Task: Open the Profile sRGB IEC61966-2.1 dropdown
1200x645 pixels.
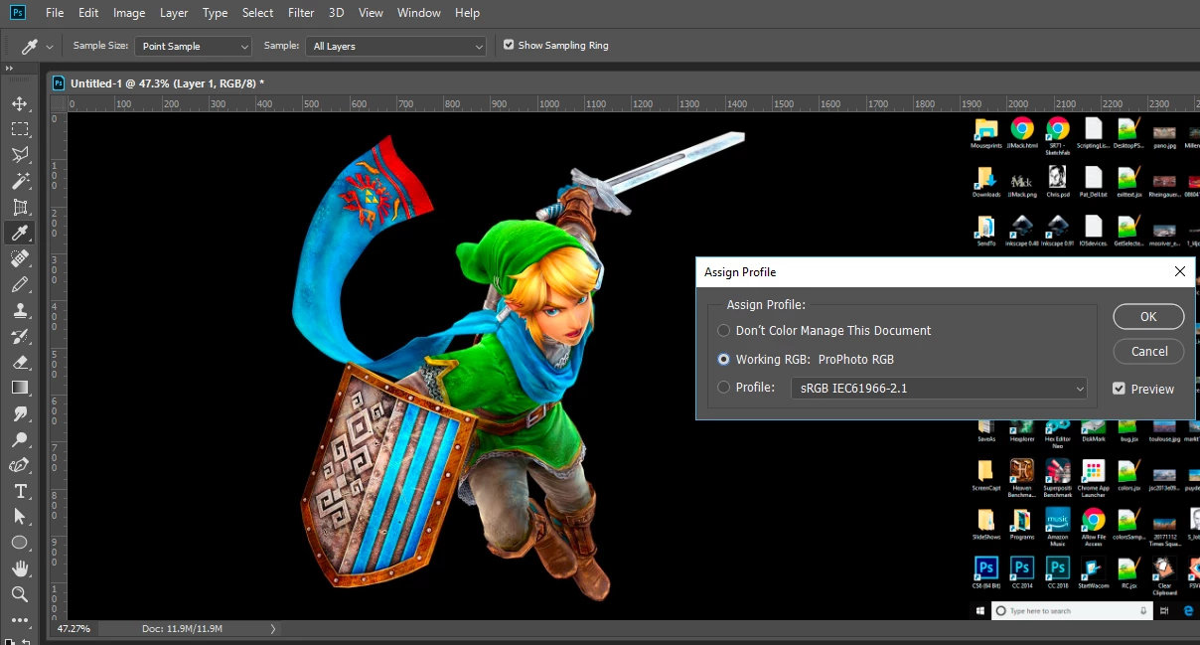Action: click(x=939, y=389)
